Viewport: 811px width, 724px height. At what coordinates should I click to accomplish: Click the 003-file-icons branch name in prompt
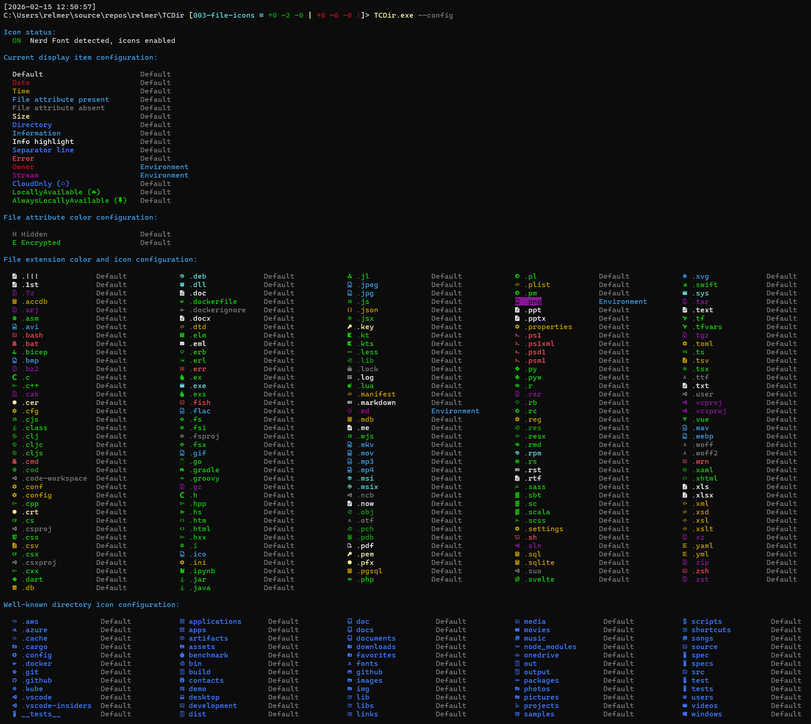[224, 15]
